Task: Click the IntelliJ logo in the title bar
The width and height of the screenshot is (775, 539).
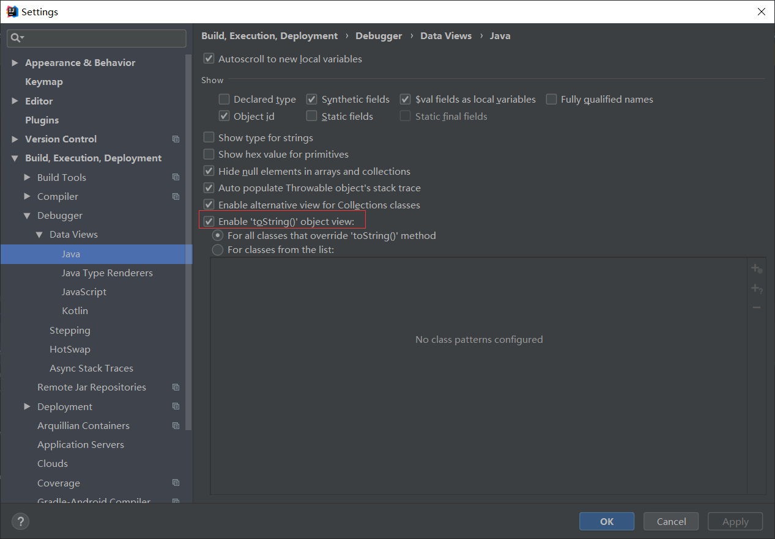Action: pyautogui.click(x=12, y=11)
